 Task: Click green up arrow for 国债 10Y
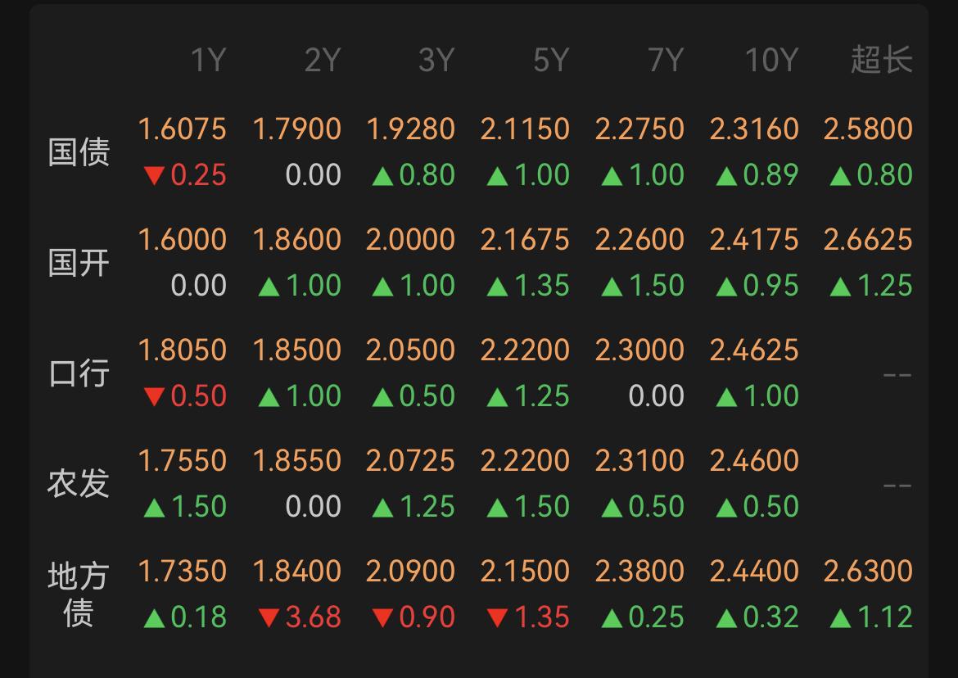(726, 176)
